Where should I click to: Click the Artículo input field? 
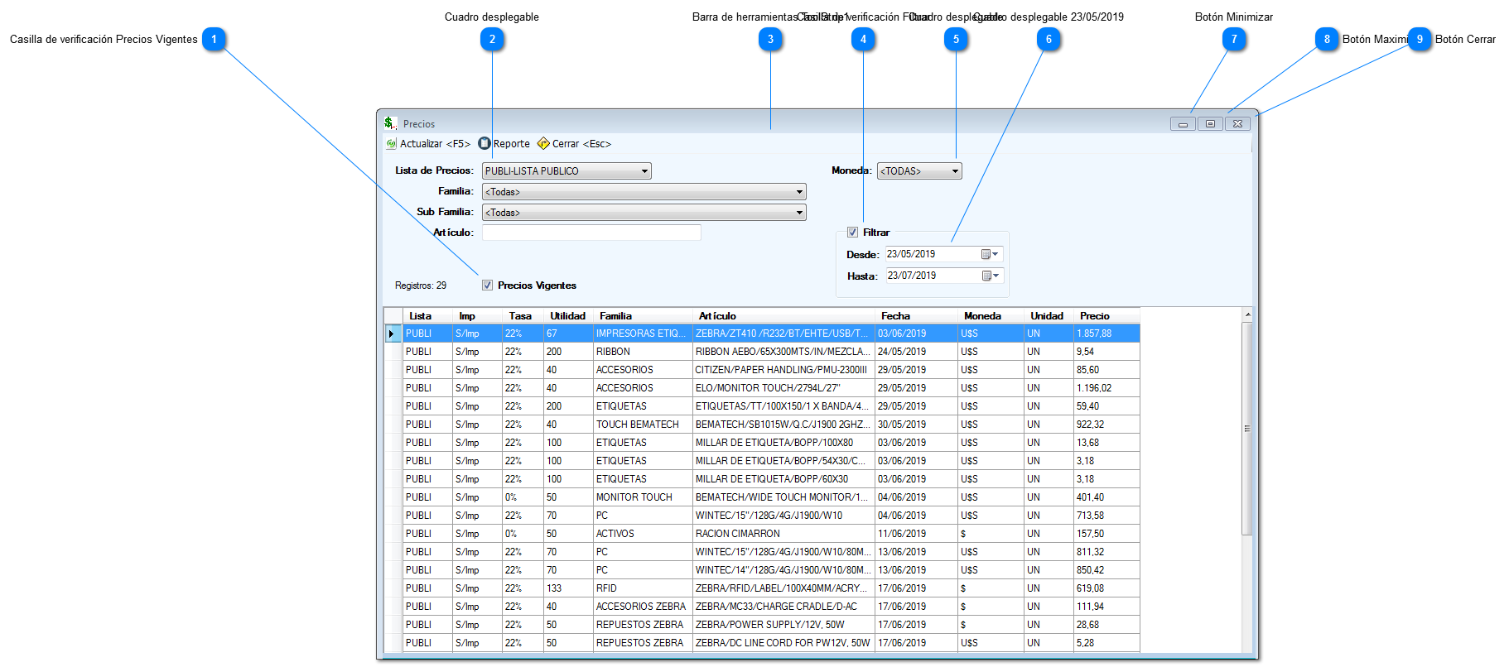coord(591,233)
